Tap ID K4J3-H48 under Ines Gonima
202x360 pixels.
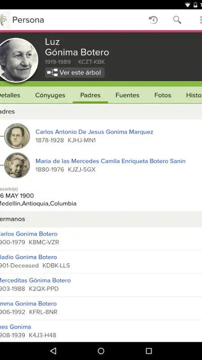click(42, 335)
